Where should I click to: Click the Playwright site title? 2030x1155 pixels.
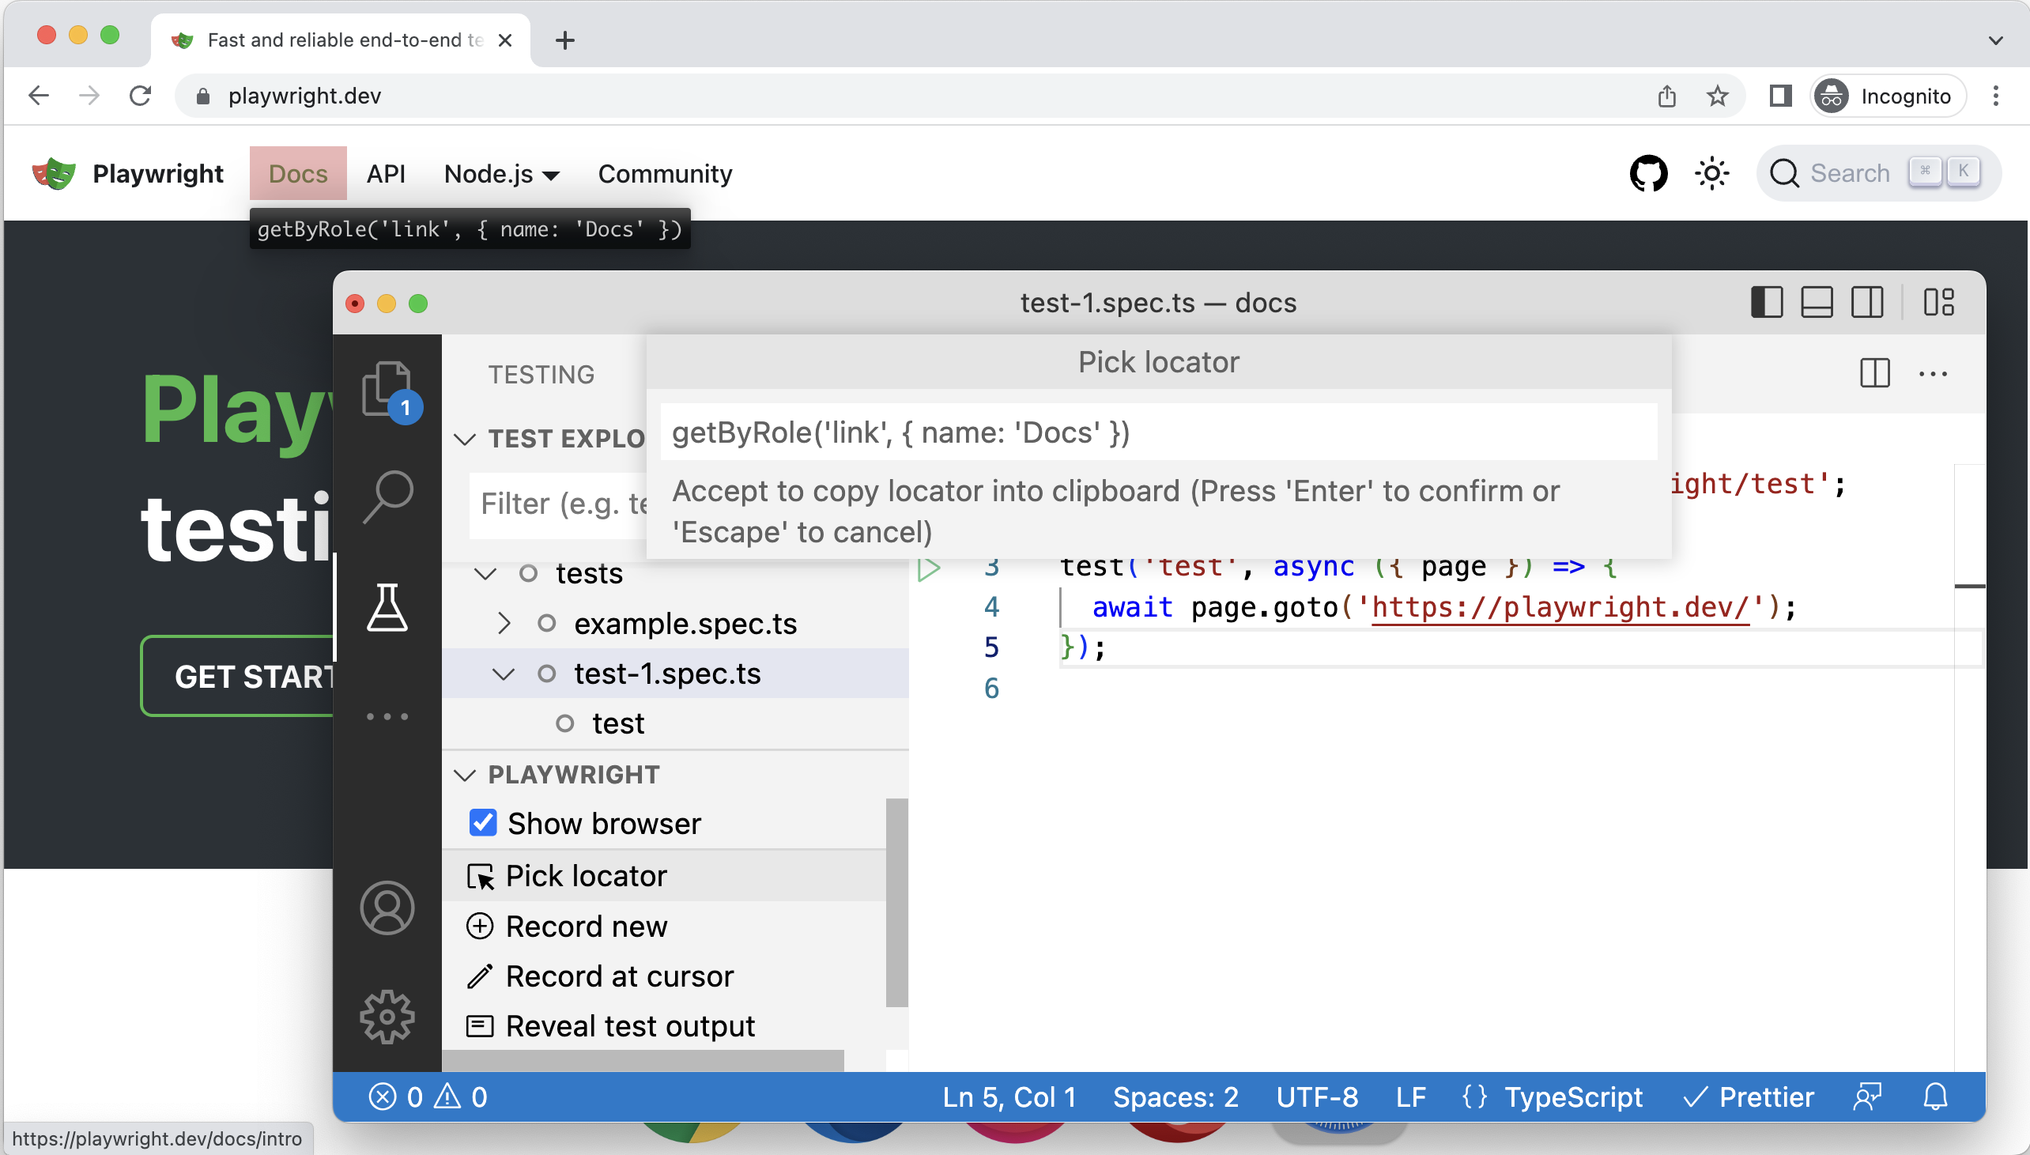click(158, 173)
